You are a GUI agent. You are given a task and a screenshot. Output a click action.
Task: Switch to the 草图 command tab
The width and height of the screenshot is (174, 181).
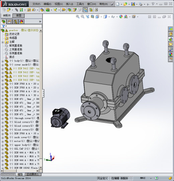[18, 15]
